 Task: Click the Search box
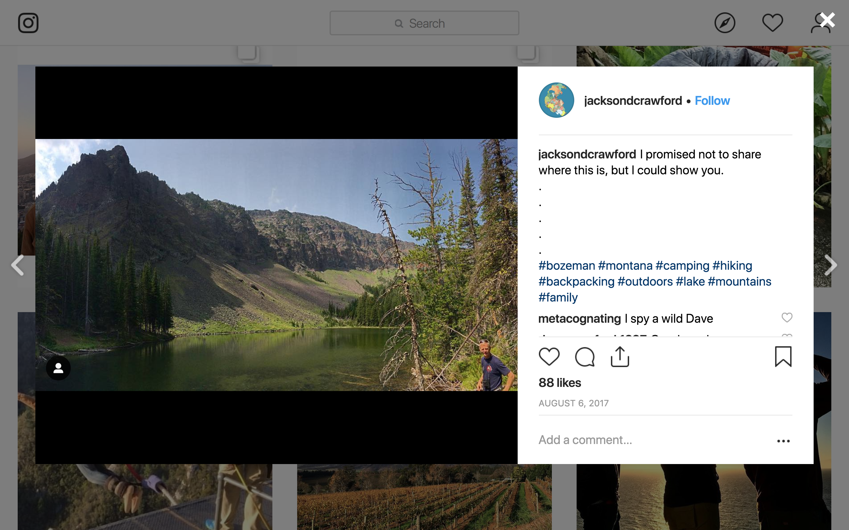tap(424, 23)
